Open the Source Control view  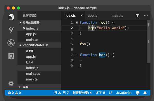point(11,30)
